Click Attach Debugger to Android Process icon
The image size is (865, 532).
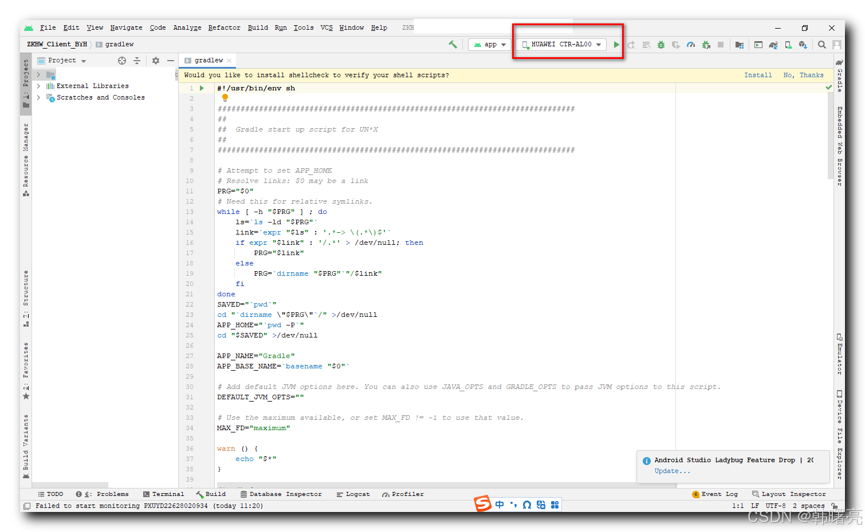(706, 45)
